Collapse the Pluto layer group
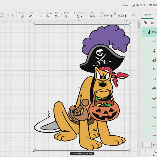The image size is (157, 157). pos(144,32)
